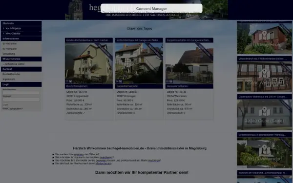Click 'Keine Zugangsdaten?' link

click(13, 109)
